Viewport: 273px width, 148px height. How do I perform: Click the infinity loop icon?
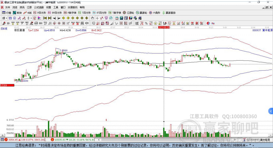click(213, 23)
